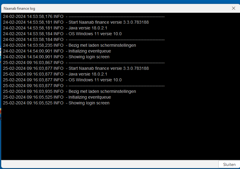Select the 09:16:05,525 Showing login screen line

click(x=56, y=103)
